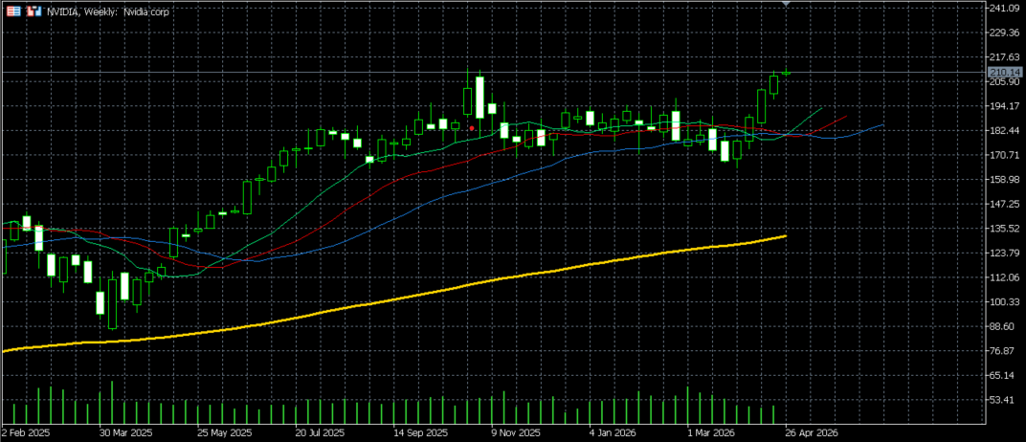Click the 100.33 price axis label
Screen dimensions: 1026x442
[1006, 302]
